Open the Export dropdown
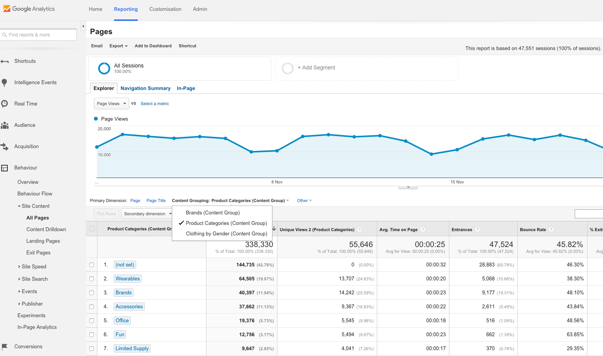 (118, 46)
